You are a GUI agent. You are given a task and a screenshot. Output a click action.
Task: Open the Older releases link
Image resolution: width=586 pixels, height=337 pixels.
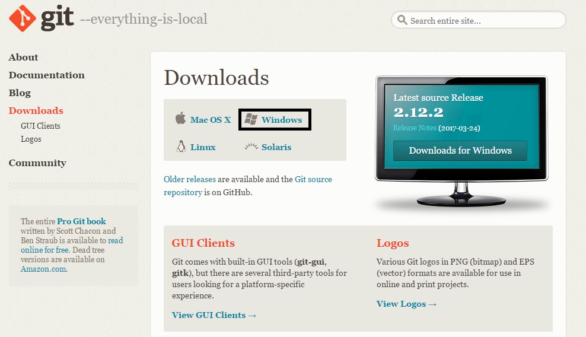(189, 179)
